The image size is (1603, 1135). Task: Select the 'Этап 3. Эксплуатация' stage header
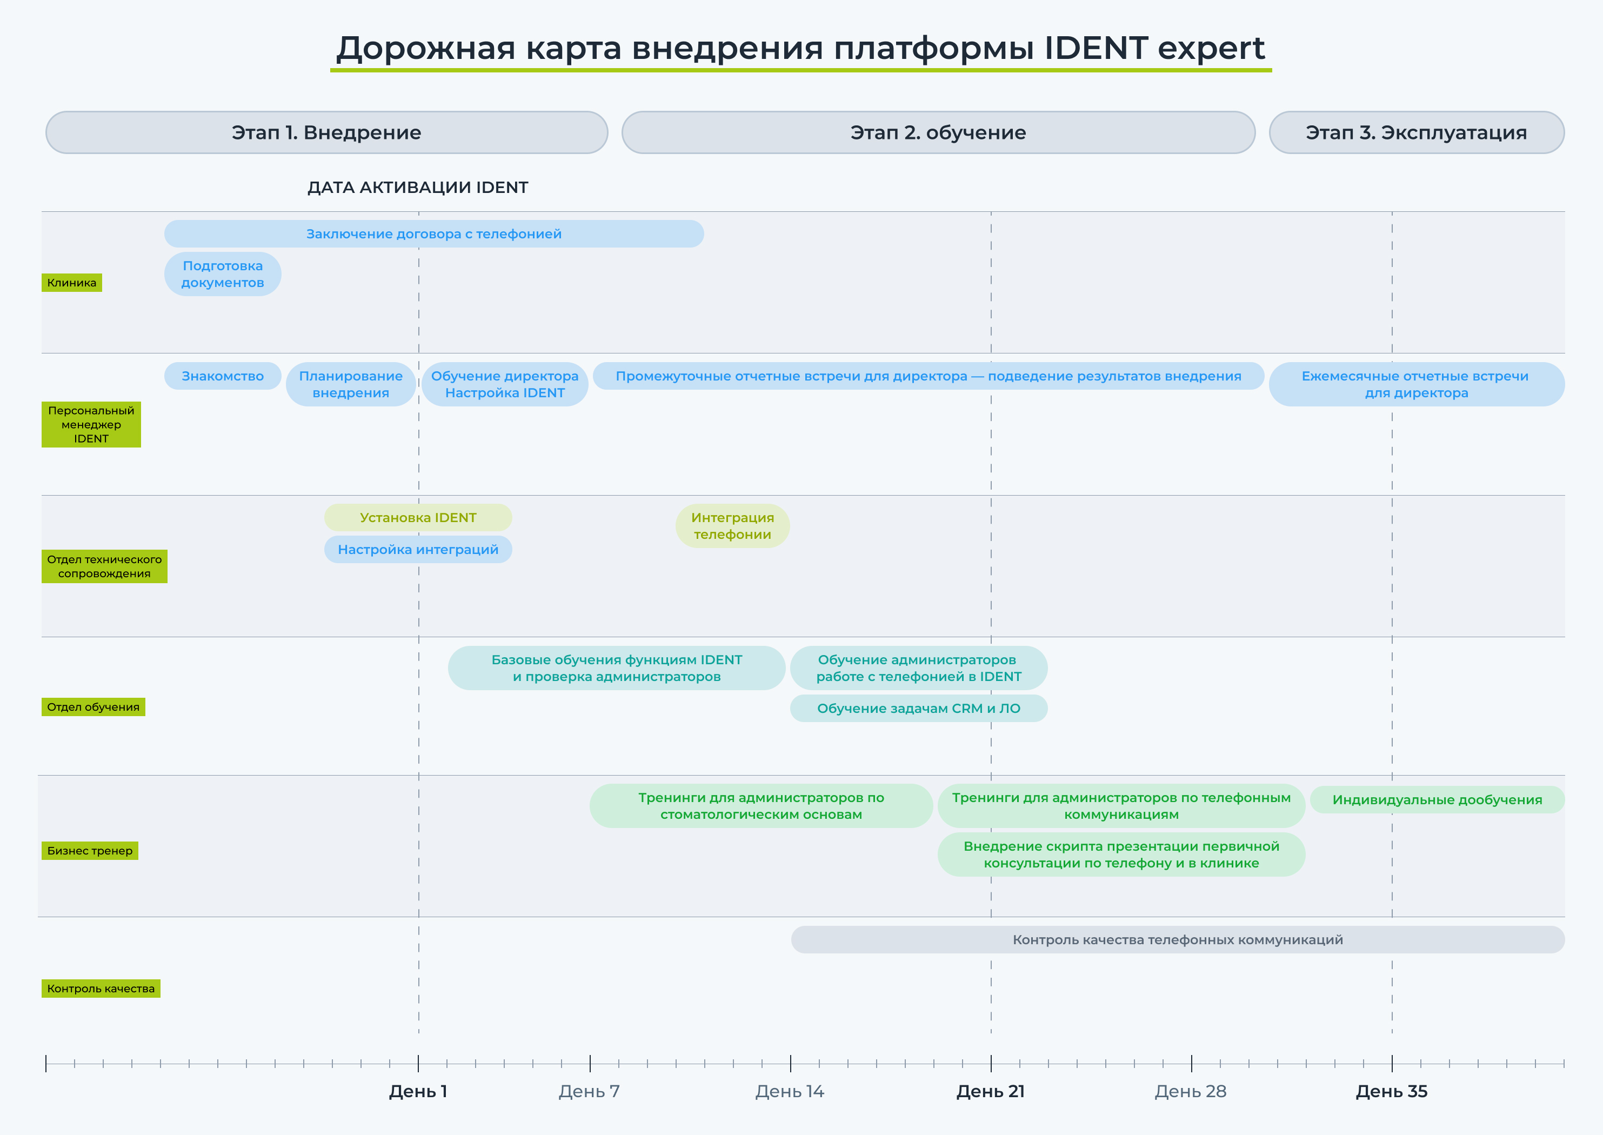pos(1417,132)
